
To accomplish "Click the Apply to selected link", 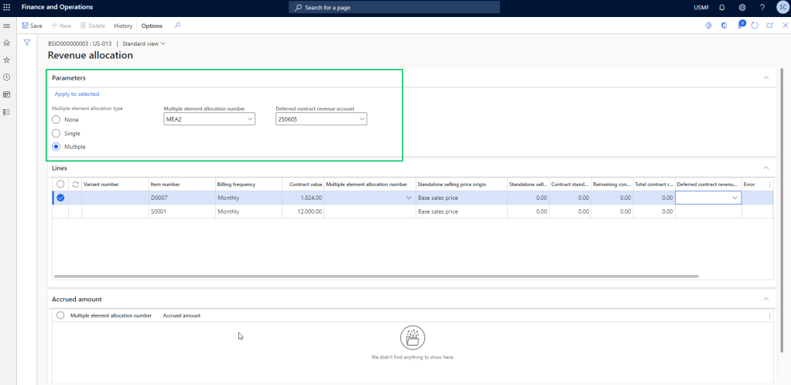I will pos(77,94).
